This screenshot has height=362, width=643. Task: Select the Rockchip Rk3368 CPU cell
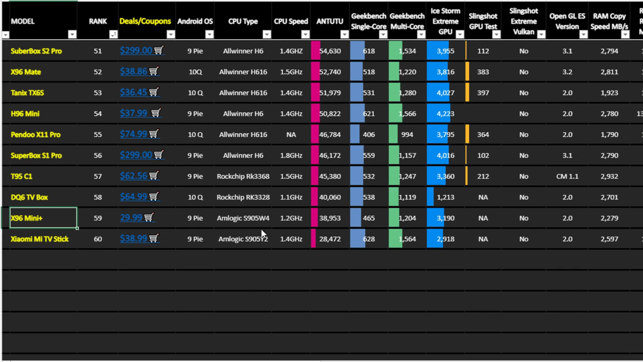(243, 176)
